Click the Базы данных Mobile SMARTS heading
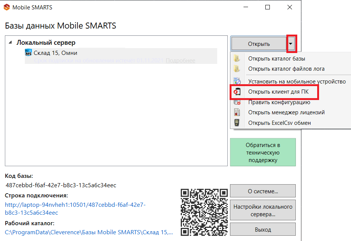Viewport: 351px width, 241px height. pos(61,26)
